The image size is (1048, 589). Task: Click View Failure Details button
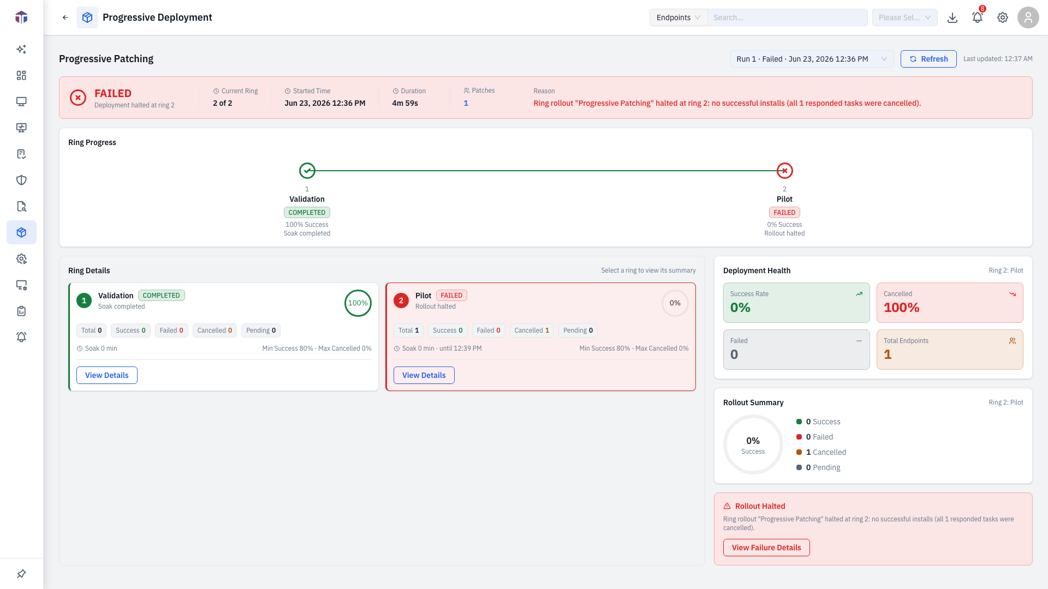(766, 548)
